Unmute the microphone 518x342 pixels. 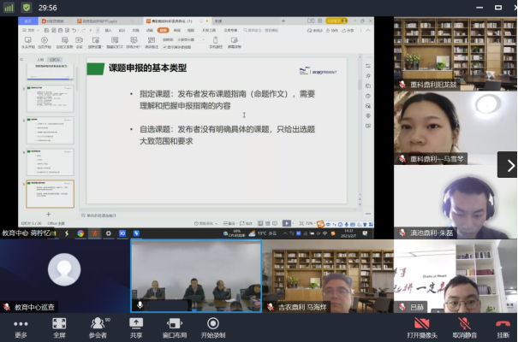tap(463, 327)
